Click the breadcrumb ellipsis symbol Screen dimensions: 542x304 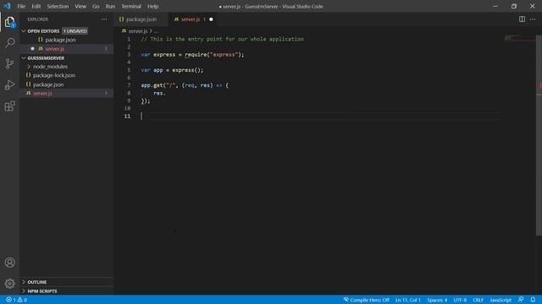click(x=156, y=31)
